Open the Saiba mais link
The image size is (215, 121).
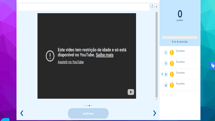coord(104,55)
